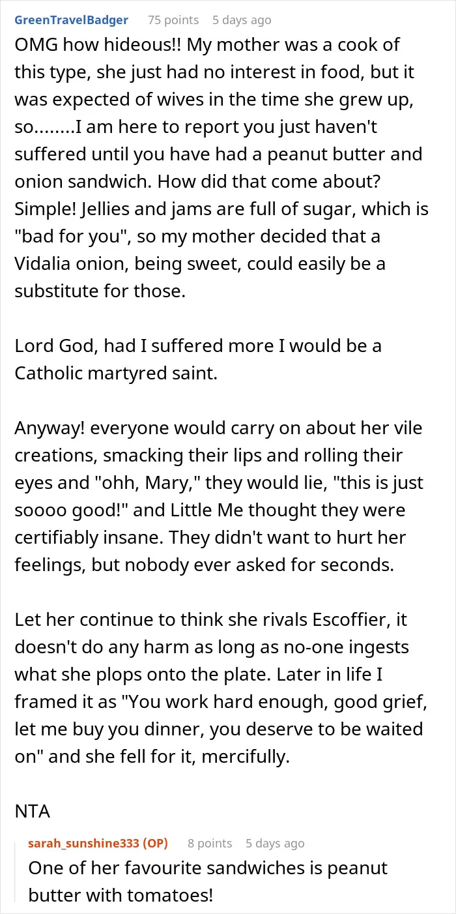
Task: Open sarah_sunshine333's user profile link
Action: [x=83, y=843]
